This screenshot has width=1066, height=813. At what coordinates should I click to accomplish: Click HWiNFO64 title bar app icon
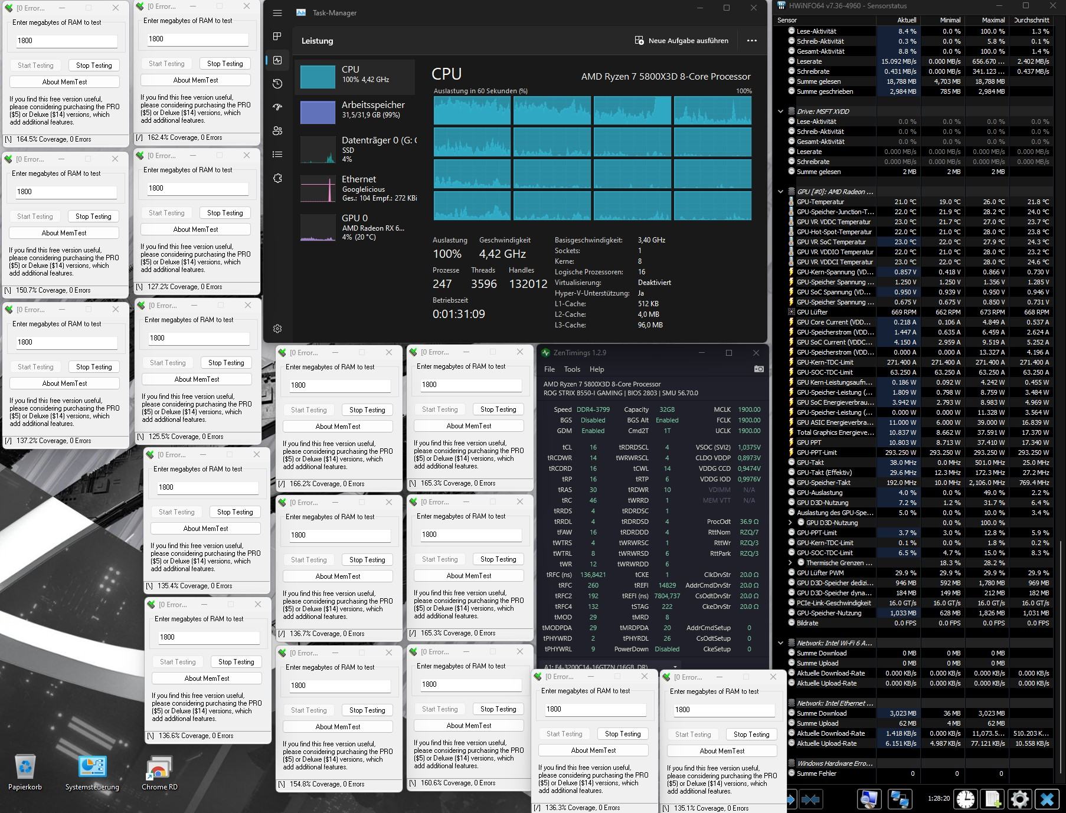781,6
